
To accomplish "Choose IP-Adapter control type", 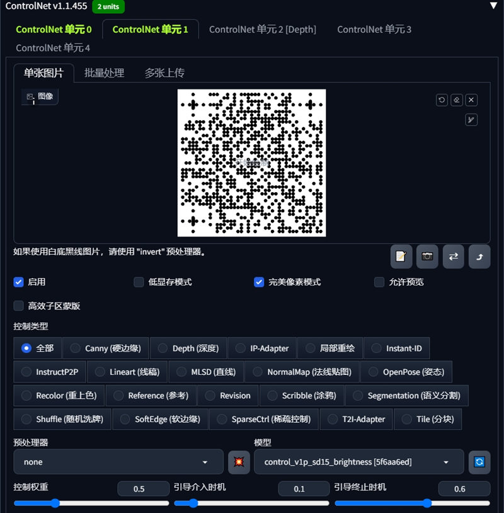I will [x=262, y=348].
